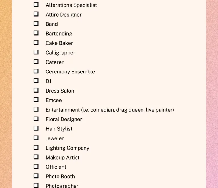
Task: Mark the Emcee checkbox
Action: click(36, 100)
